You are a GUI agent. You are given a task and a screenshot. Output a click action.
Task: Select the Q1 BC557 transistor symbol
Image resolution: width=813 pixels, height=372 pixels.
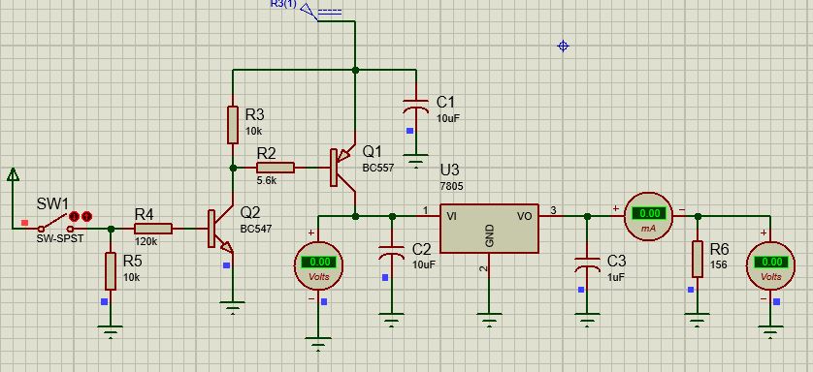pyautogui.click(x=342, y=168)
